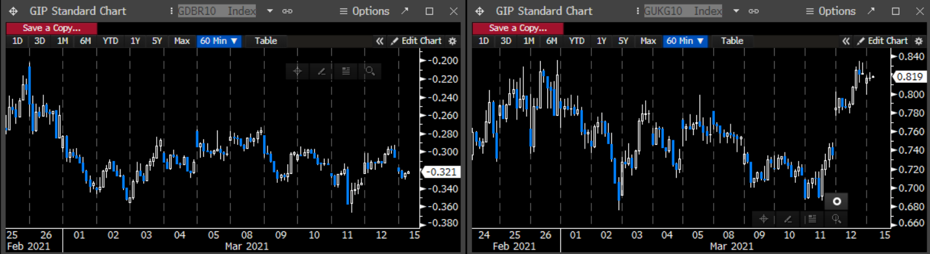Select YTD range in GUKG10 chart
930x254 pixels.
pos(577,41)
